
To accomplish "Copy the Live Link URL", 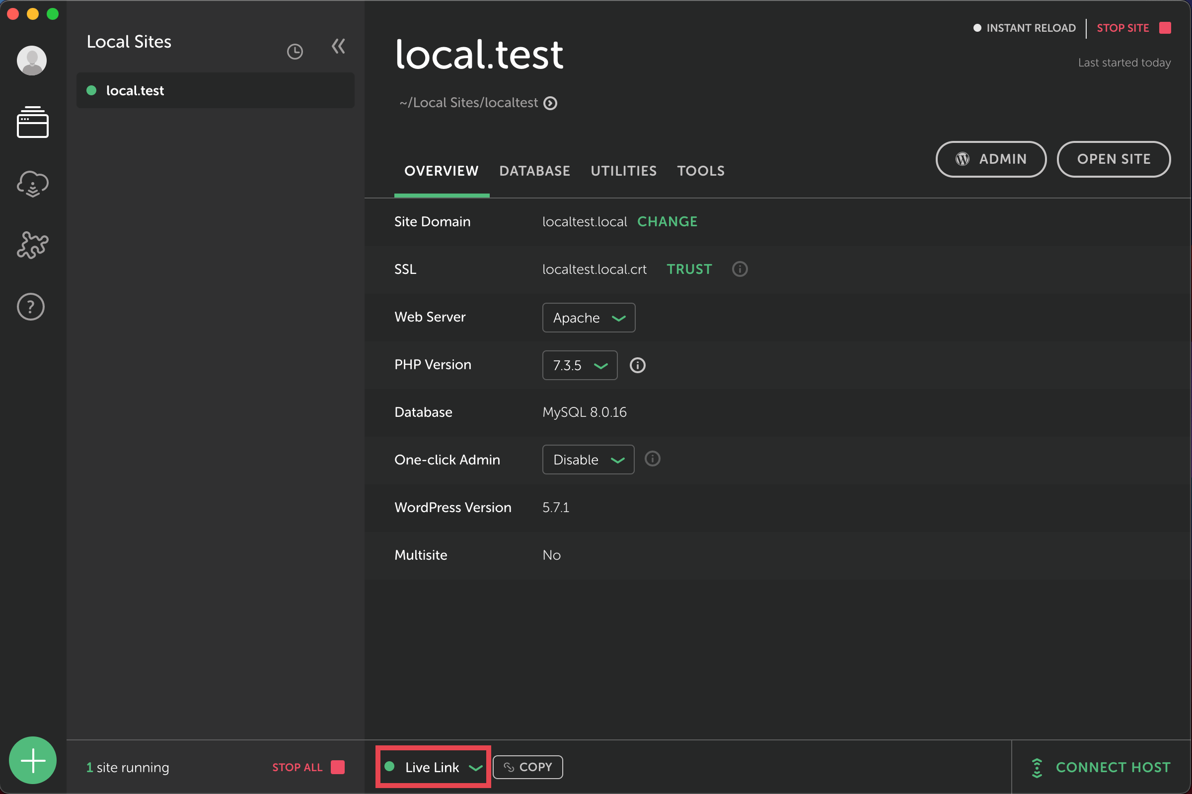I will 527,767.
